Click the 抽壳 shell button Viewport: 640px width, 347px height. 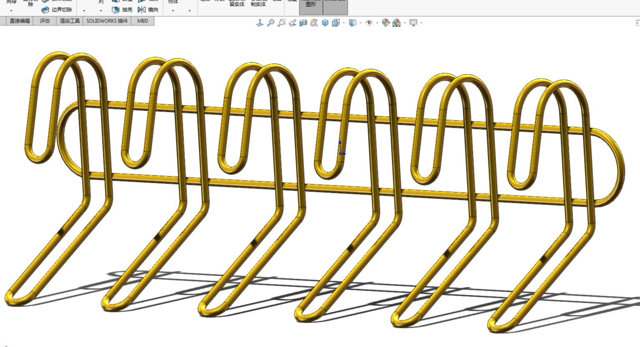coord(123,10)
